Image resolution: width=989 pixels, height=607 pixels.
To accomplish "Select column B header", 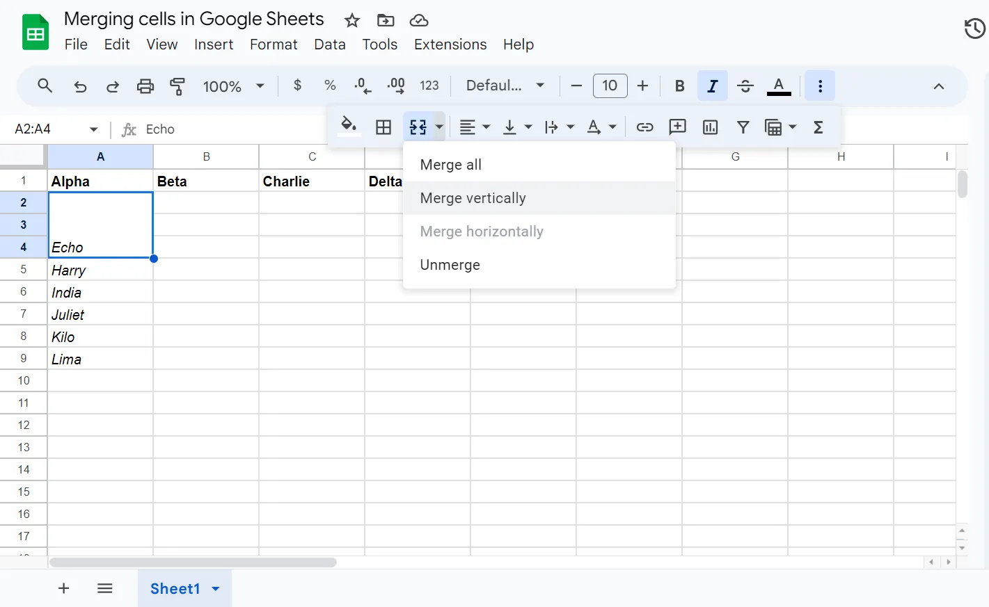I will click(206, 156).
